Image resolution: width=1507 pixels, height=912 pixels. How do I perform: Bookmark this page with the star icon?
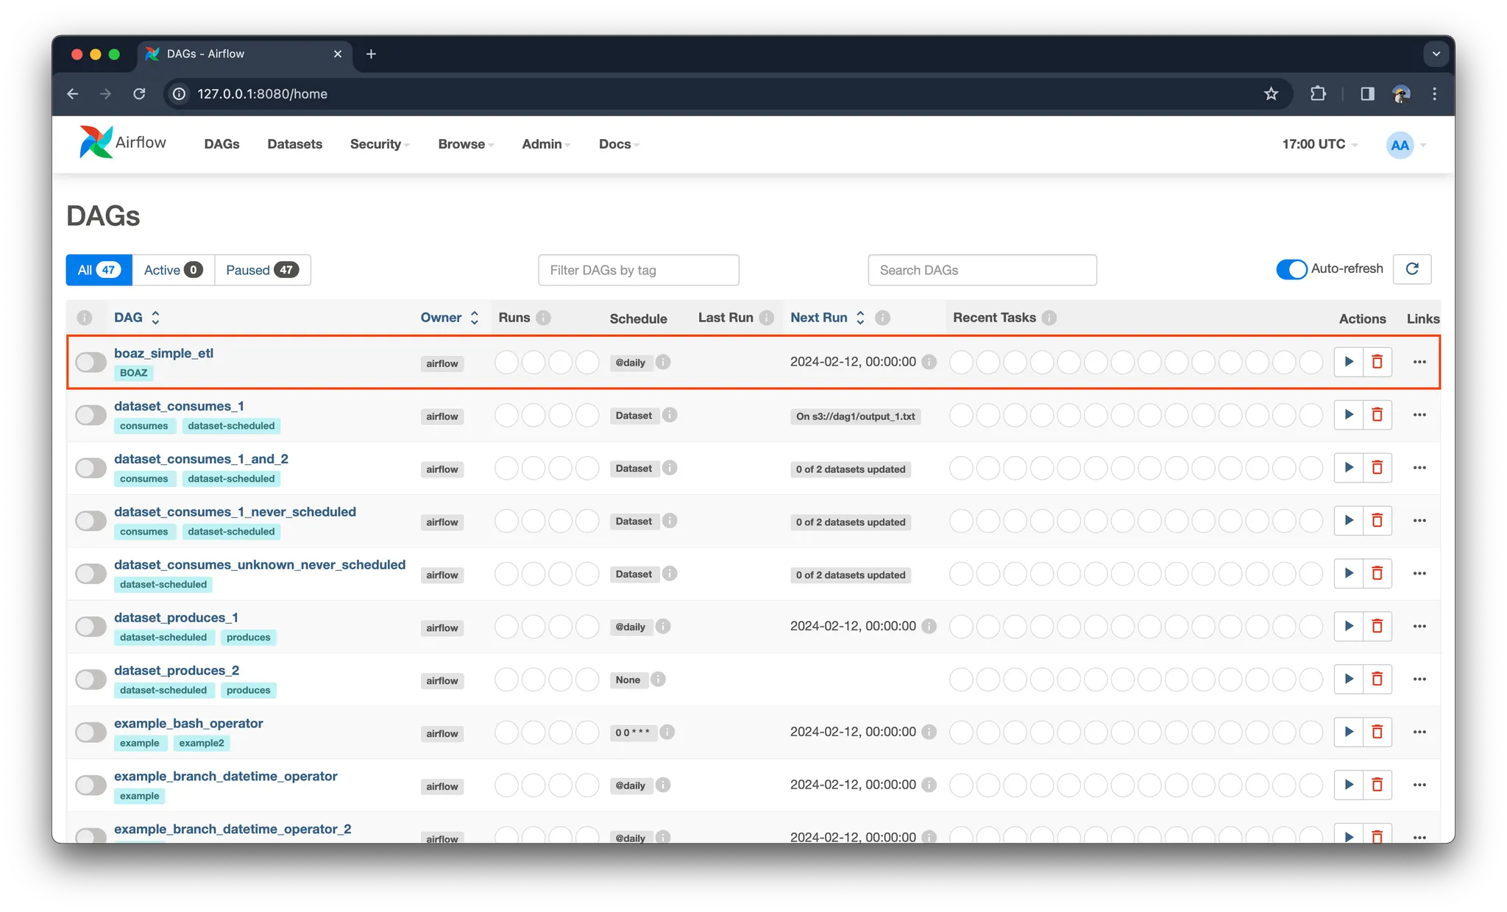1271,93
